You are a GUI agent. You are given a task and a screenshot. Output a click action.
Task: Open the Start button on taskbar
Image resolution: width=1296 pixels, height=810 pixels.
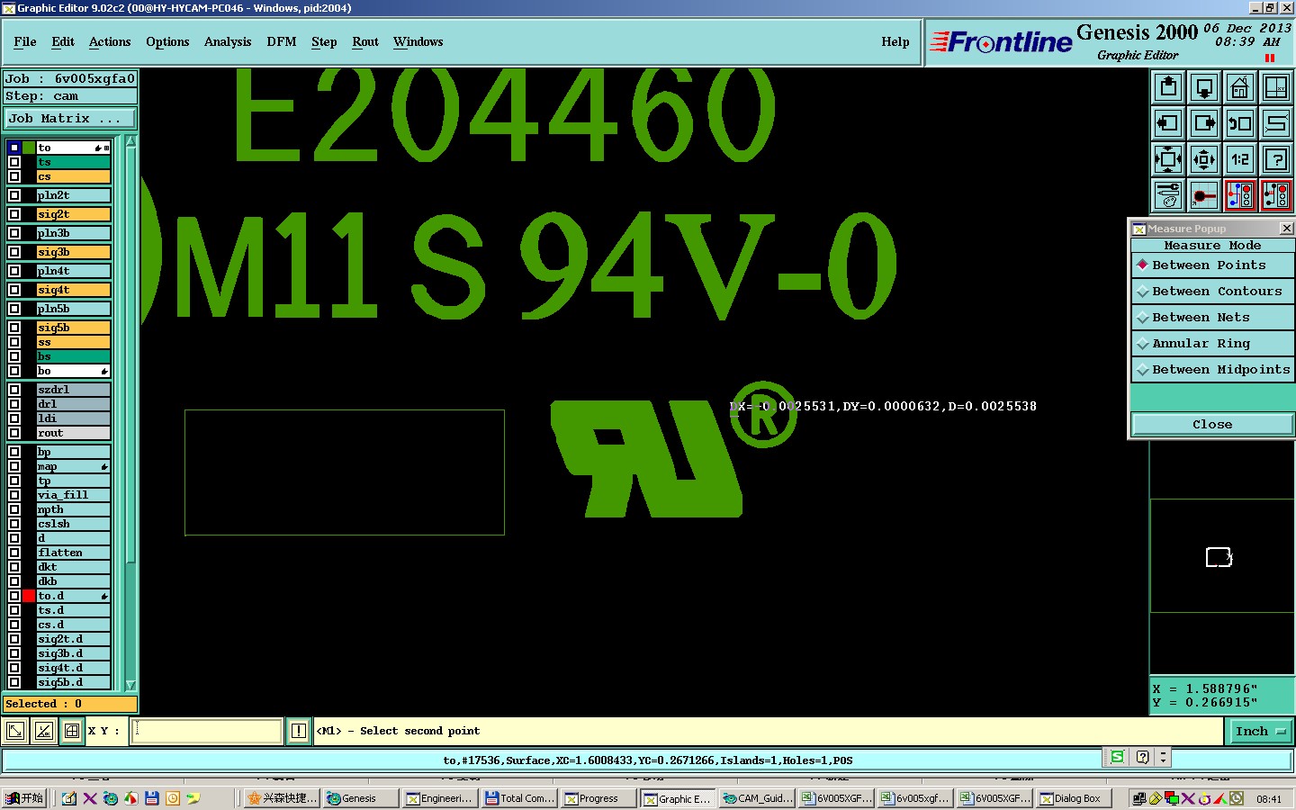pyautogui.click(x=24, y=798)
